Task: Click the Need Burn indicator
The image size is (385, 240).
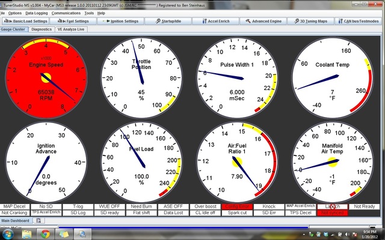Action: 142,206
